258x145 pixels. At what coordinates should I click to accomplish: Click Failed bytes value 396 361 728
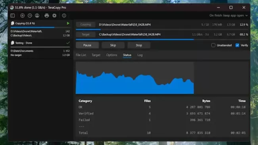(x=200, y=120)
